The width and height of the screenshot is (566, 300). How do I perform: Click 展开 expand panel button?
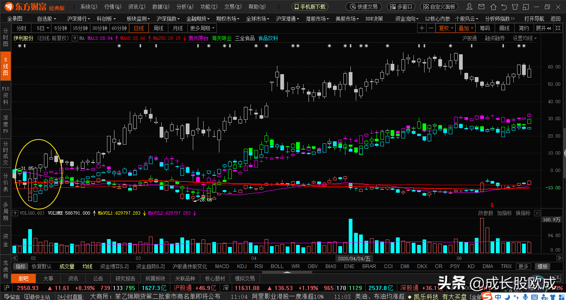pyautogui.click(x=544, y=28)
